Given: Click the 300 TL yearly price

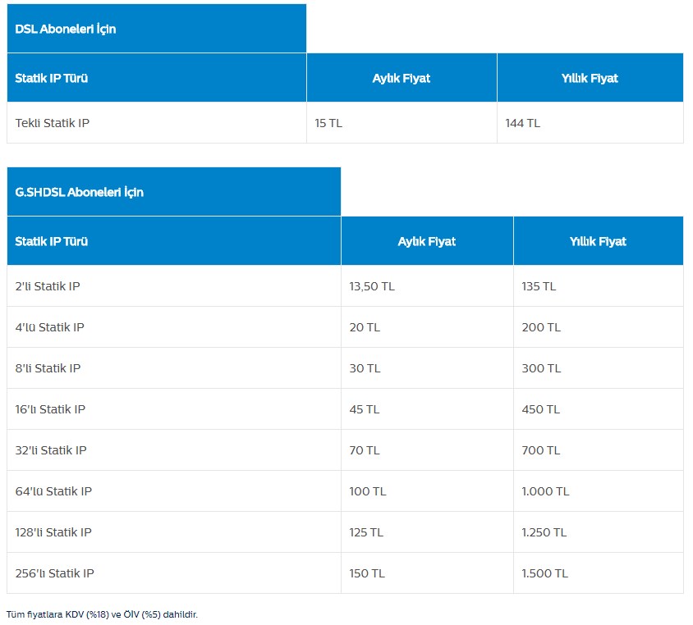Looking at the screenshot, I should 541,368.
